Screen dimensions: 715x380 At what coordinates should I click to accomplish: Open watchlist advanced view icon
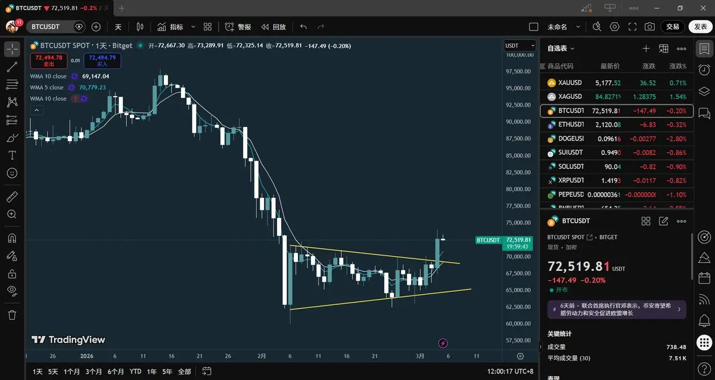pos(664,48)
